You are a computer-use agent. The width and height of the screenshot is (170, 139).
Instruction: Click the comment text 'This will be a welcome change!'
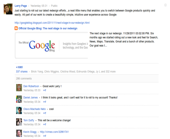[x=54, y=120]
